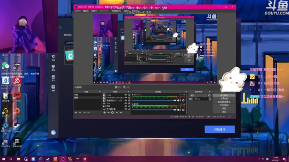Move the selected scene down

click(x=89, y=112)
